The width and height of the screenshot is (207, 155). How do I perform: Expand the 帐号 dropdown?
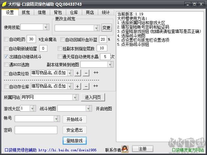click(x=57, y=119)
